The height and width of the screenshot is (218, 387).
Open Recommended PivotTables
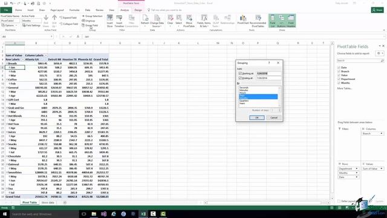click(x=258, y=21)
